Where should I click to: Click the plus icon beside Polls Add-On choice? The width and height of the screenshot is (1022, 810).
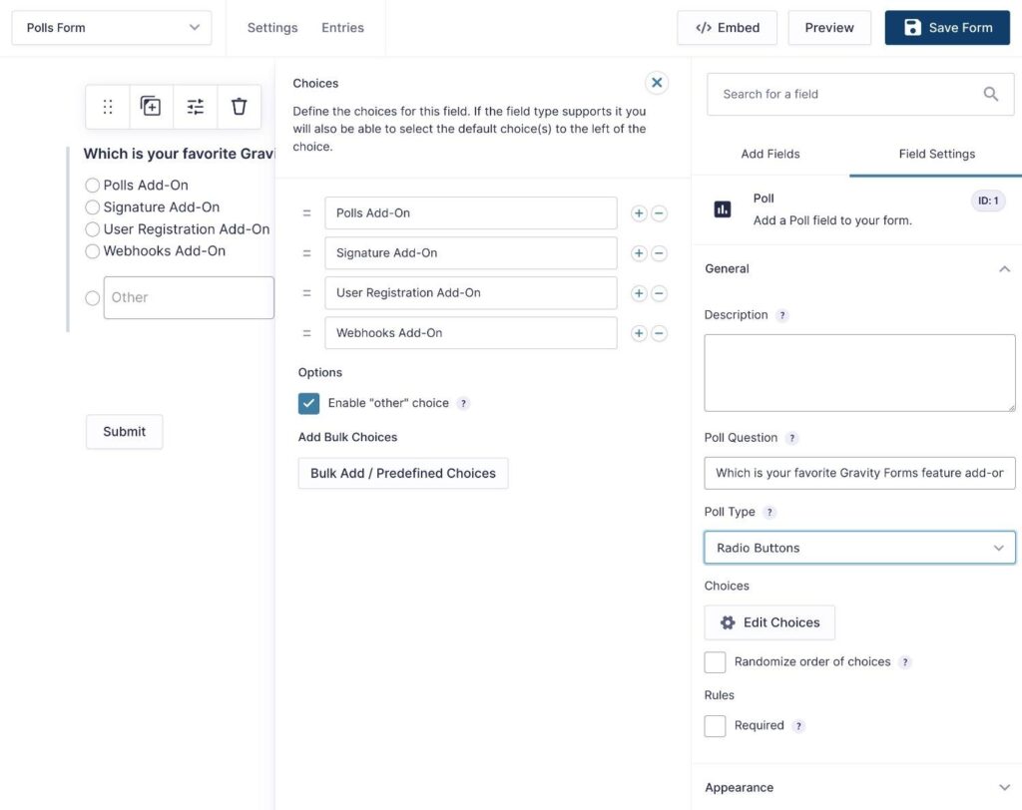[x=640, y=212]
